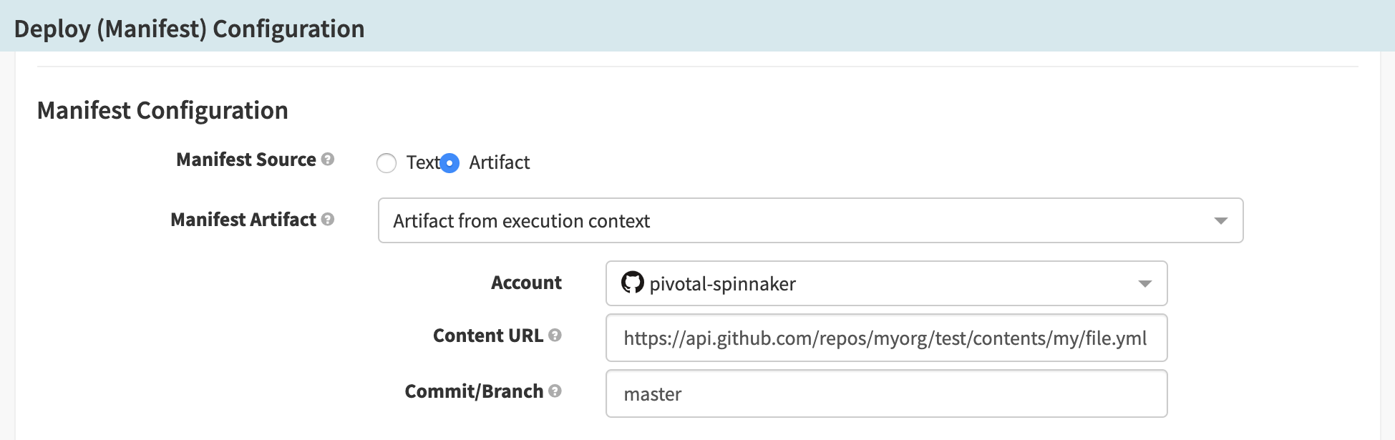
Task: Click the help icon beside Content URL
Action: tap(555, 336)
